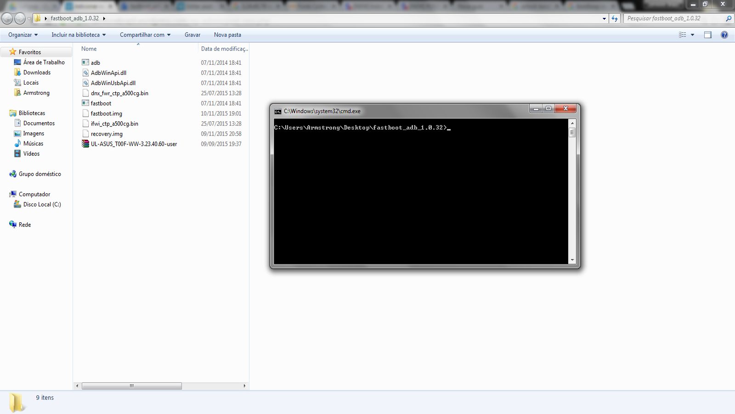
Task: Open Imagens library
Action: tap(34, 133)
